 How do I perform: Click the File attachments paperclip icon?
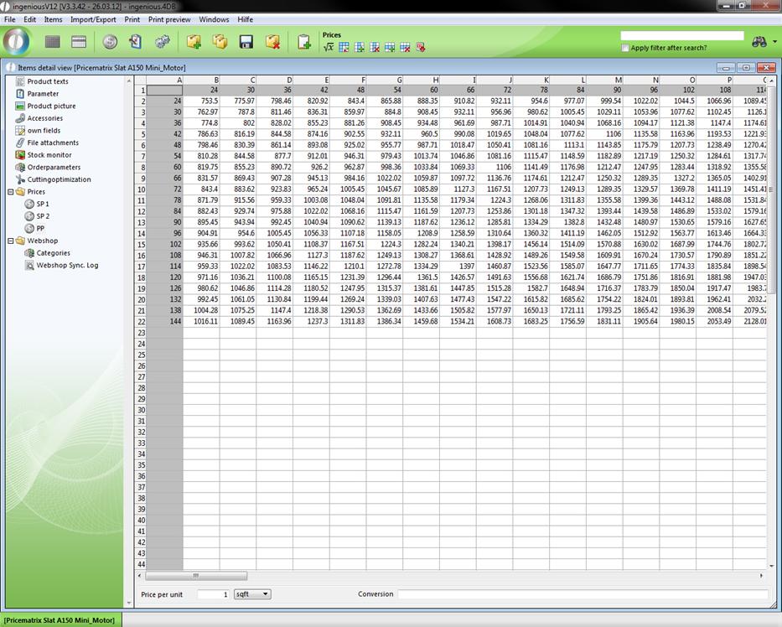pos(20,142)
